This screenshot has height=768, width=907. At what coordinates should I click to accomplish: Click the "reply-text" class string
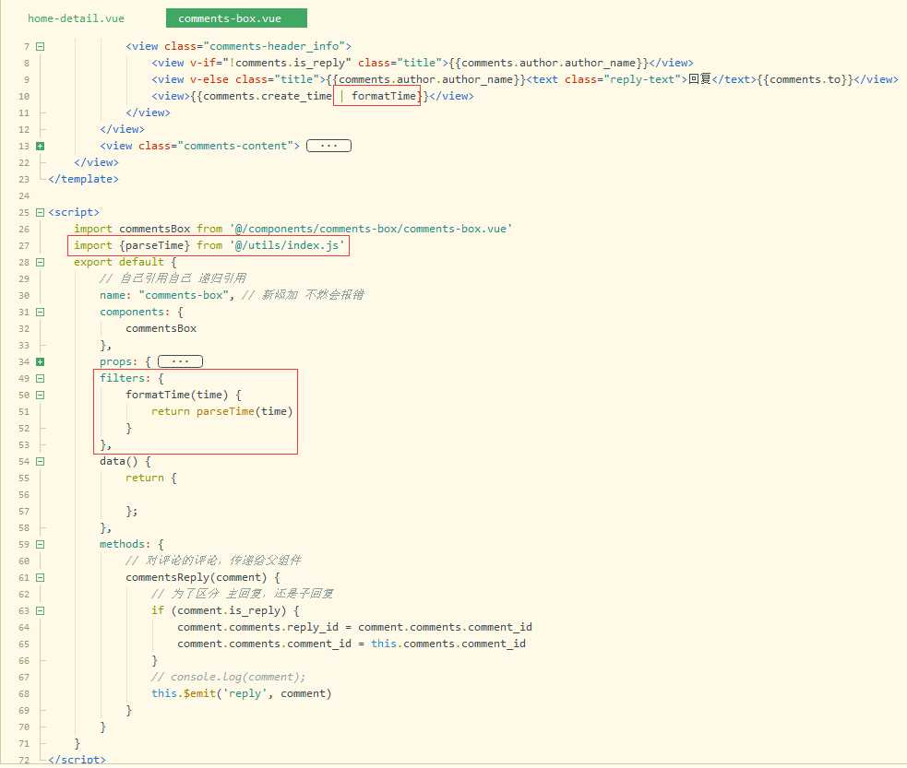tap(641, 79)
